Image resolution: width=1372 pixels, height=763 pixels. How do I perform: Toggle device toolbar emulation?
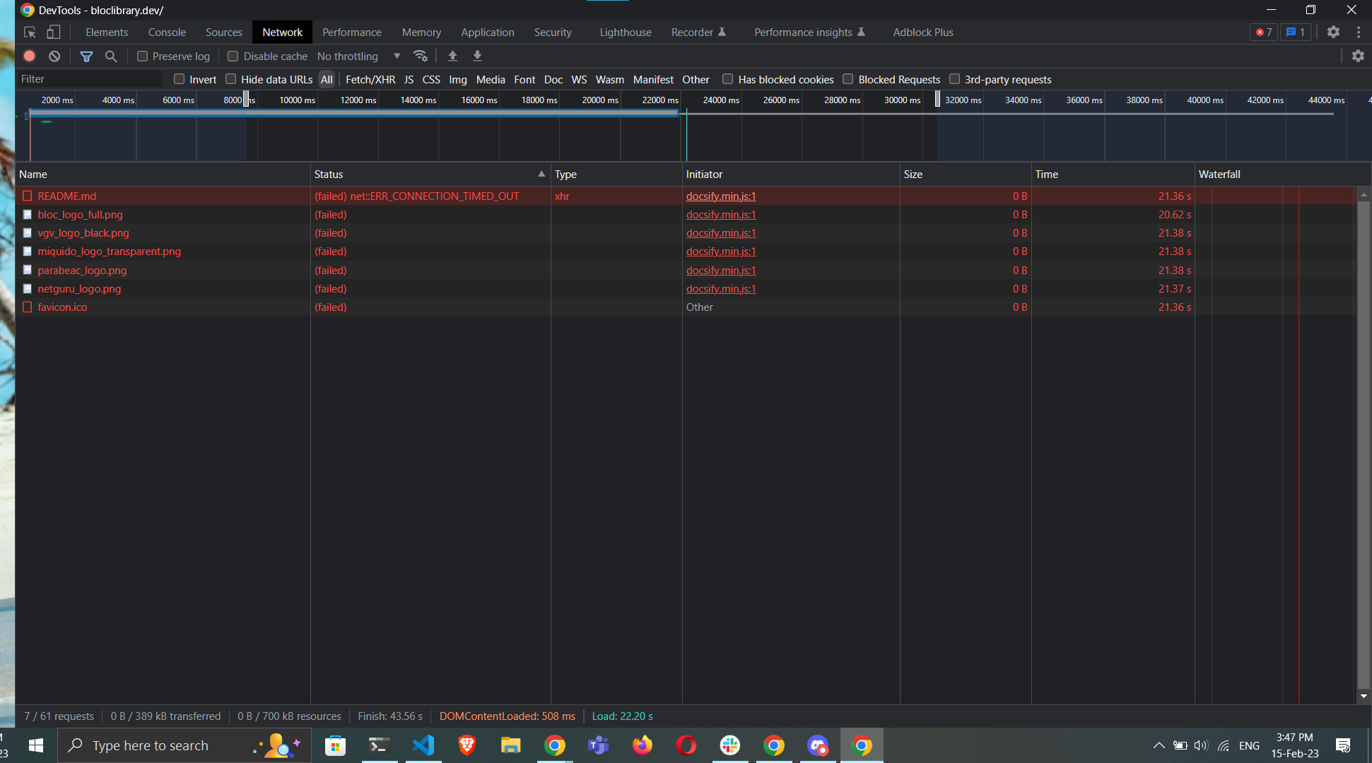tap(54, 32)
